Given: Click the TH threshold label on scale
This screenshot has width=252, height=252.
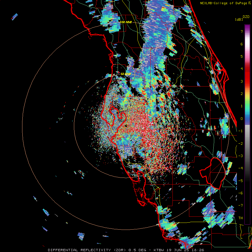Looking at the screenshot, I should 241,218.
